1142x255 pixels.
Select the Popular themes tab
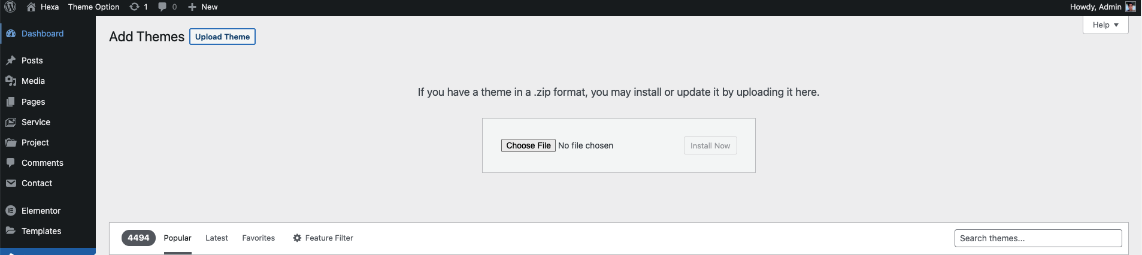[178, 238]
